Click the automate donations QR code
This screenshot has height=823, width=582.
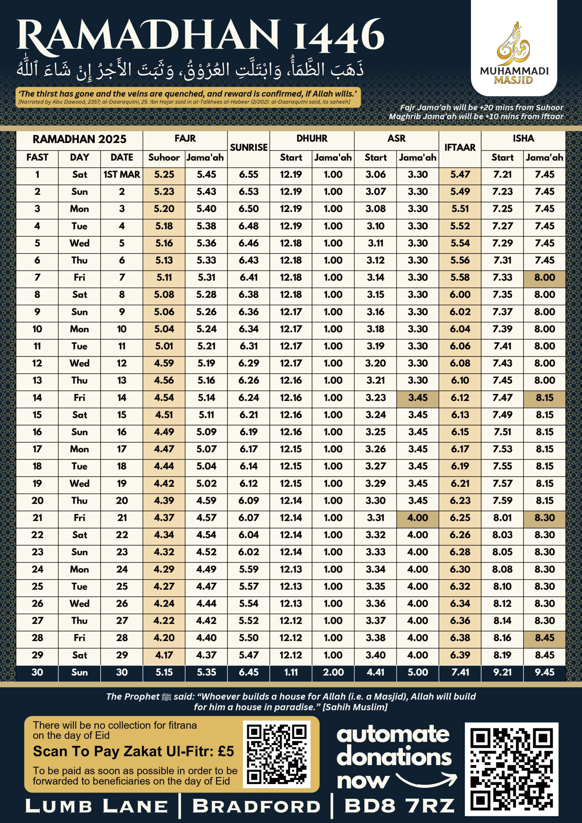click(512, 769)
